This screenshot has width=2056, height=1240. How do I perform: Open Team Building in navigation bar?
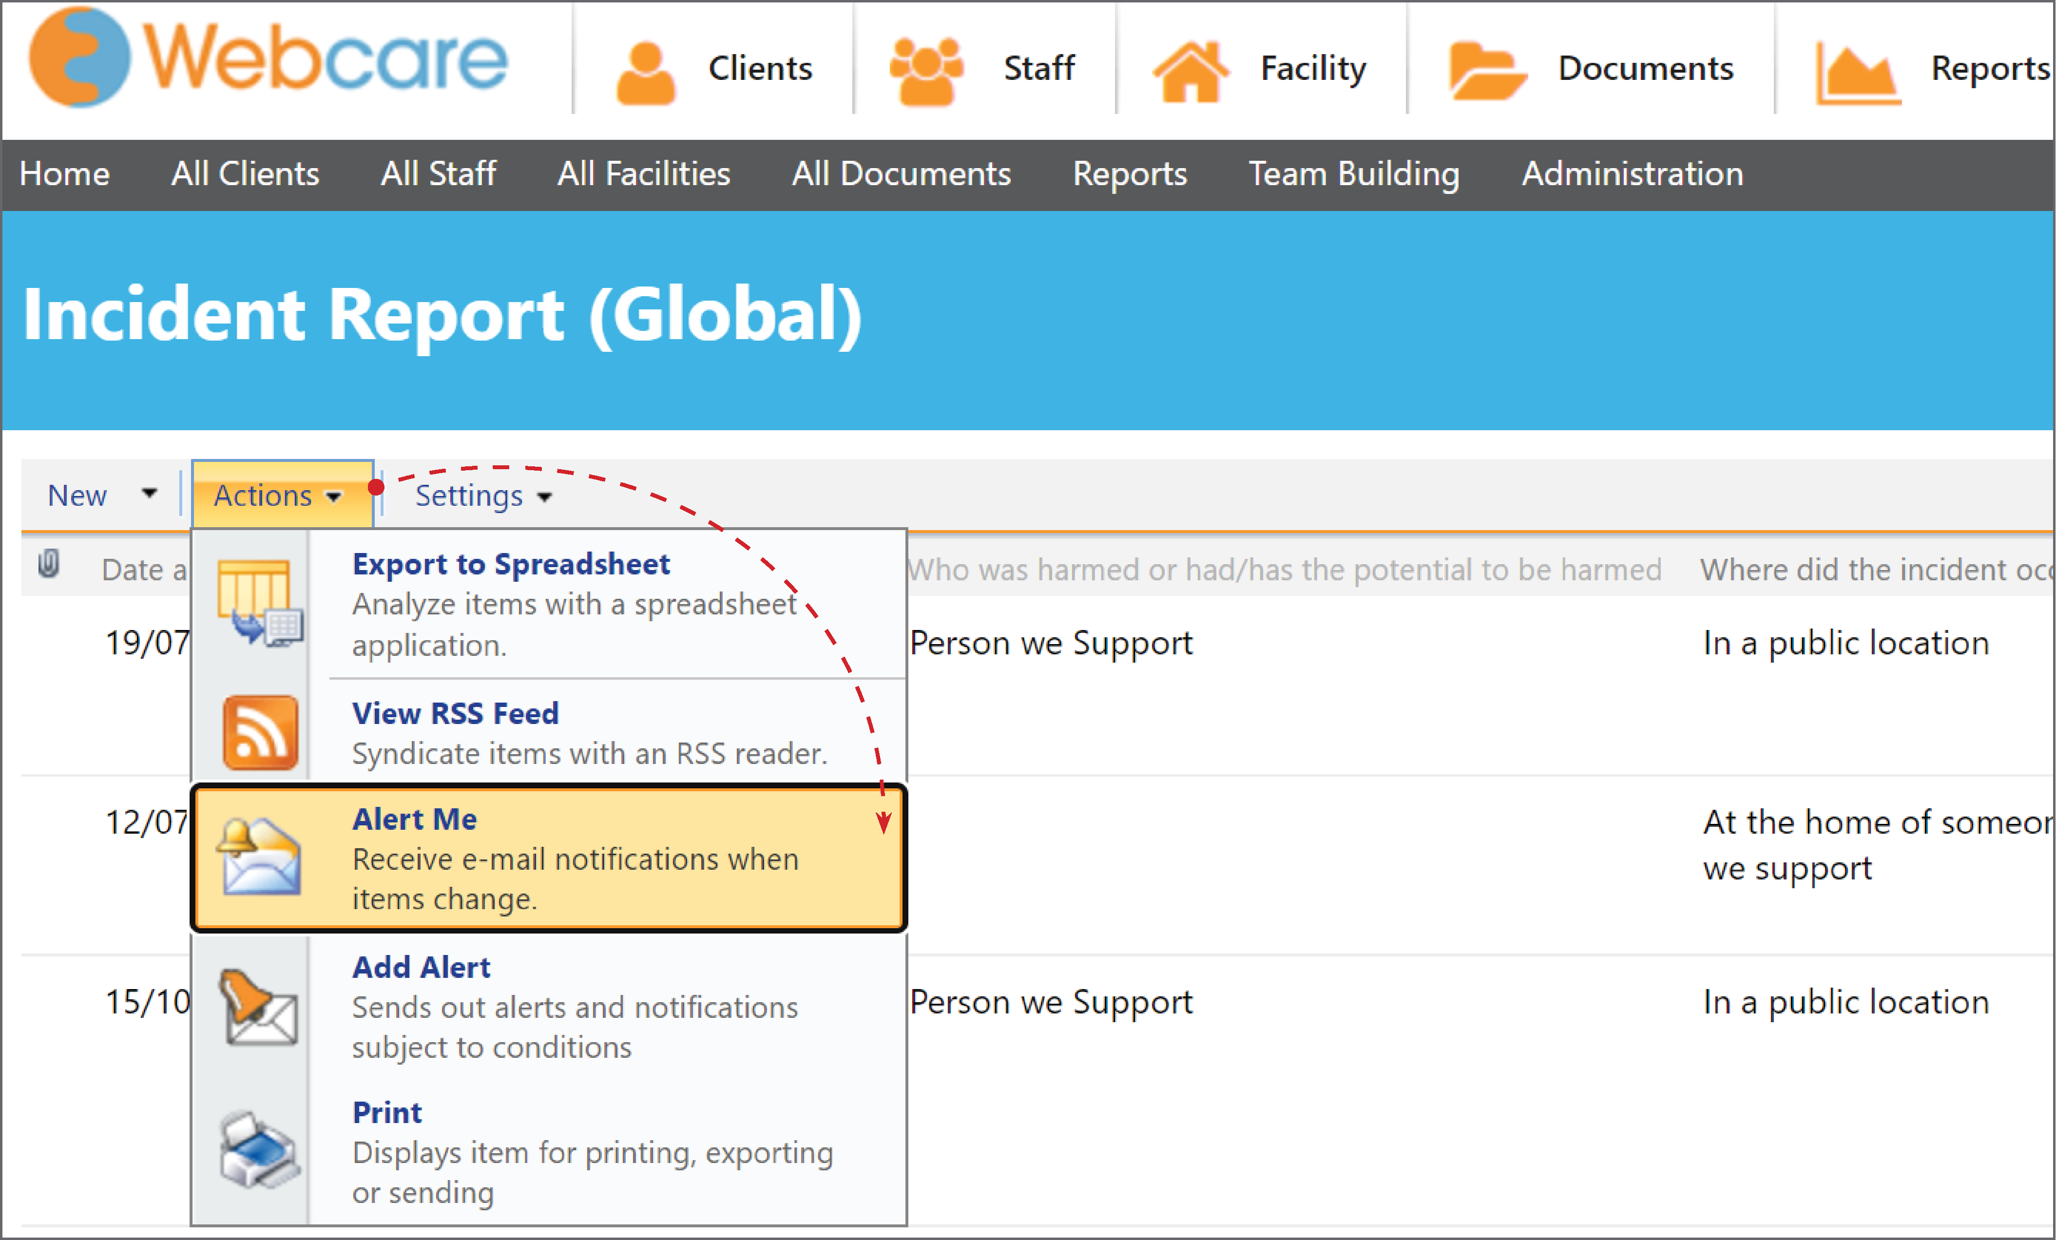point(1353,174)
